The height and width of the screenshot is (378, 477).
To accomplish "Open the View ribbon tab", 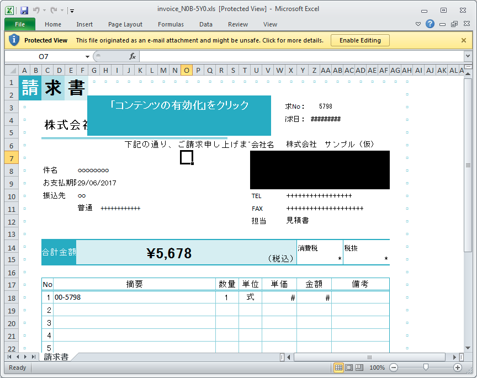I will coord(270,24).
